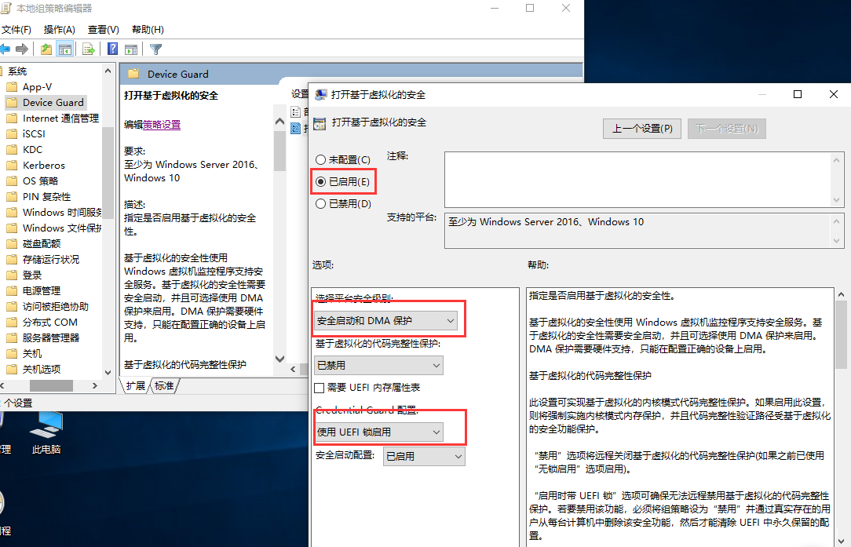Click the dialog title bar policy icon

point(321,94)
